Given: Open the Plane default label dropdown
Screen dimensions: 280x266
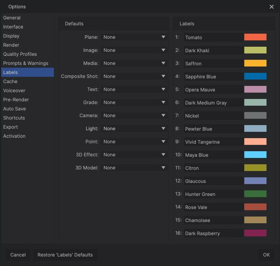Looking at the screenshot, I should (x=134, y=37).
